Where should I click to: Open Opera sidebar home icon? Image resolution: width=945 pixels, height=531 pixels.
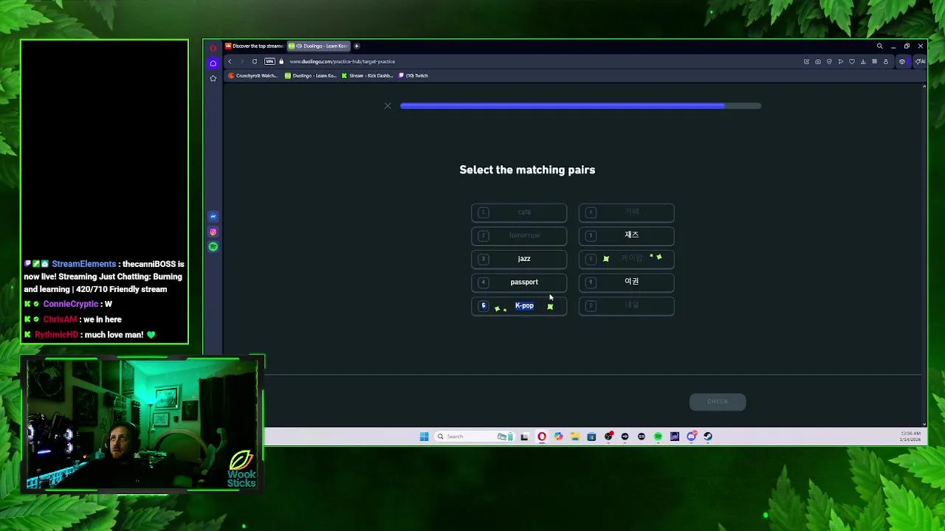[213, 63]
